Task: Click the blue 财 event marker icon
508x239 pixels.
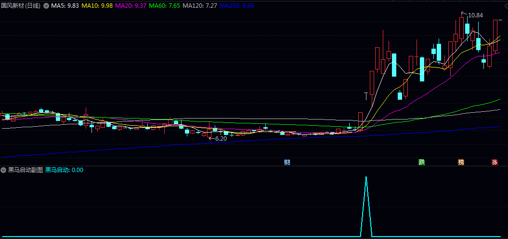Action: [287, 162]
